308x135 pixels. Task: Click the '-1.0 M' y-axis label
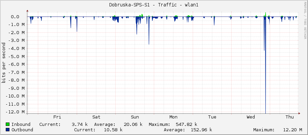click(17, 25)
